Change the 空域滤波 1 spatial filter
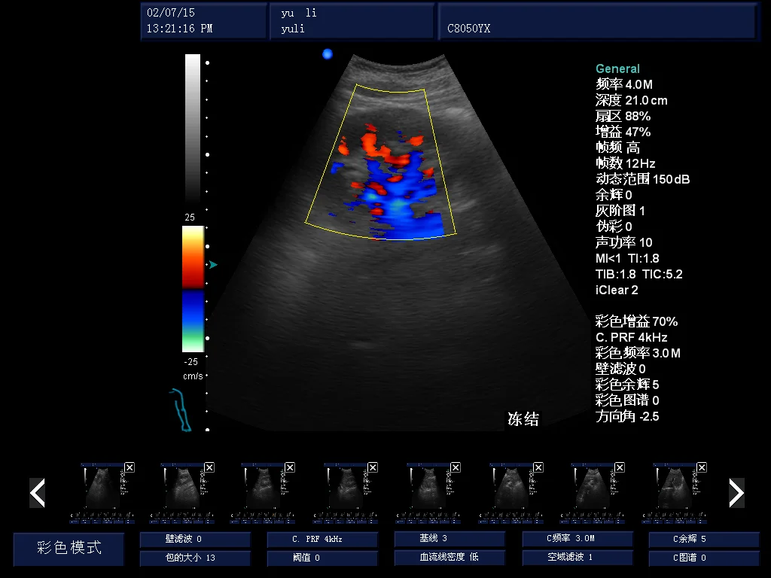771x578 pixels. (577, 558)
